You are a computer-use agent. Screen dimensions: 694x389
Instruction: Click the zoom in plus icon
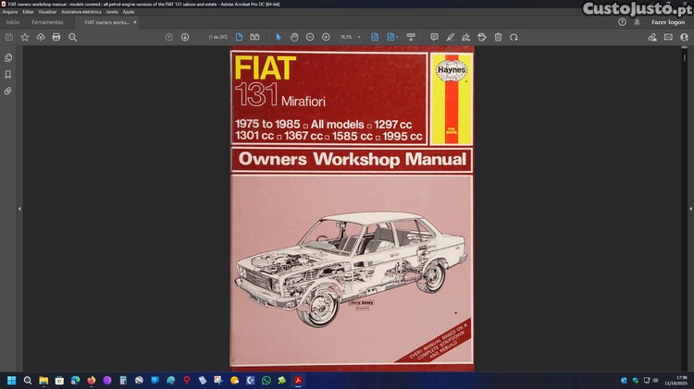click(326, 37)
